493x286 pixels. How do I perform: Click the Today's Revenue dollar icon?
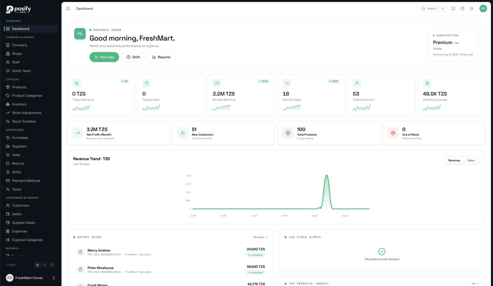point(76,83)
